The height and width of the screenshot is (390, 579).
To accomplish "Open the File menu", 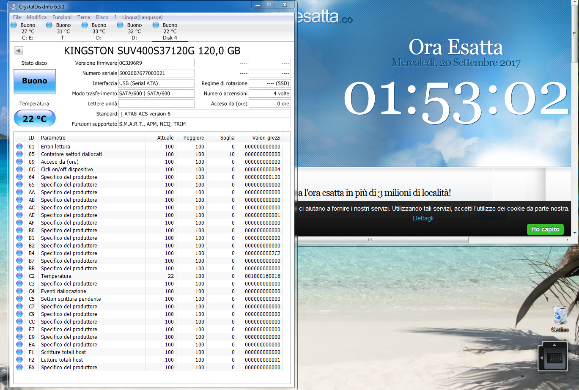I will point(17,17).
